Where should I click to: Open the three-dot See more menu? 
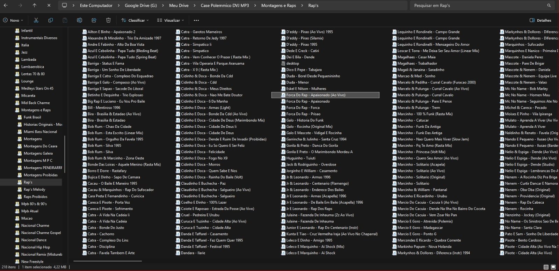click(196, 20)
